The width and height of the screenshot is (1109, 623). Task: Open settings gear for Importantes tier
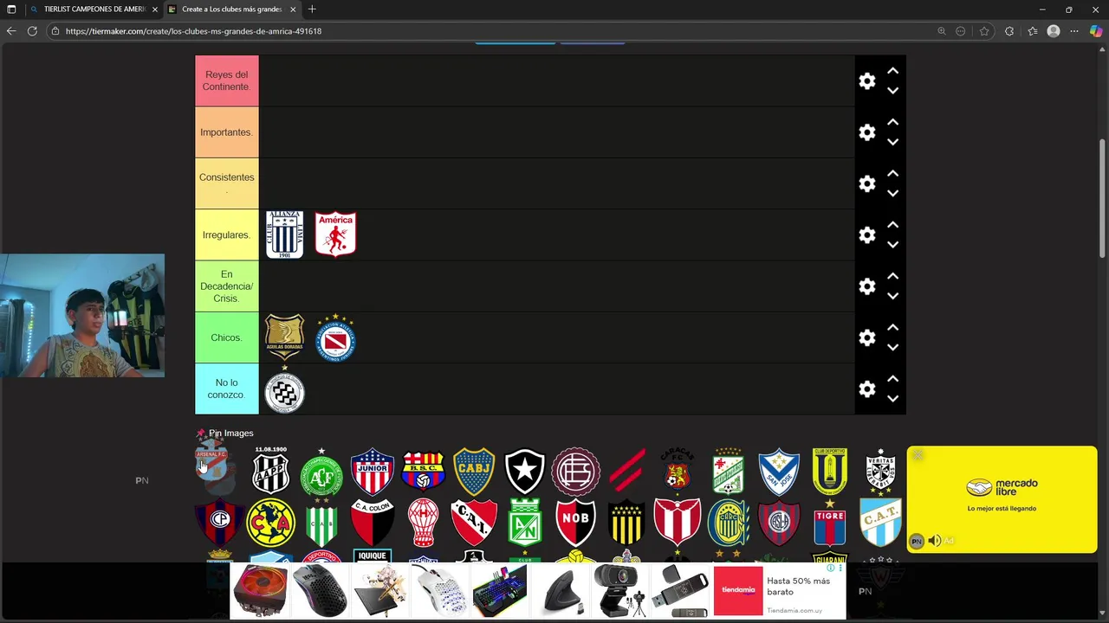(x=866, y=132)
